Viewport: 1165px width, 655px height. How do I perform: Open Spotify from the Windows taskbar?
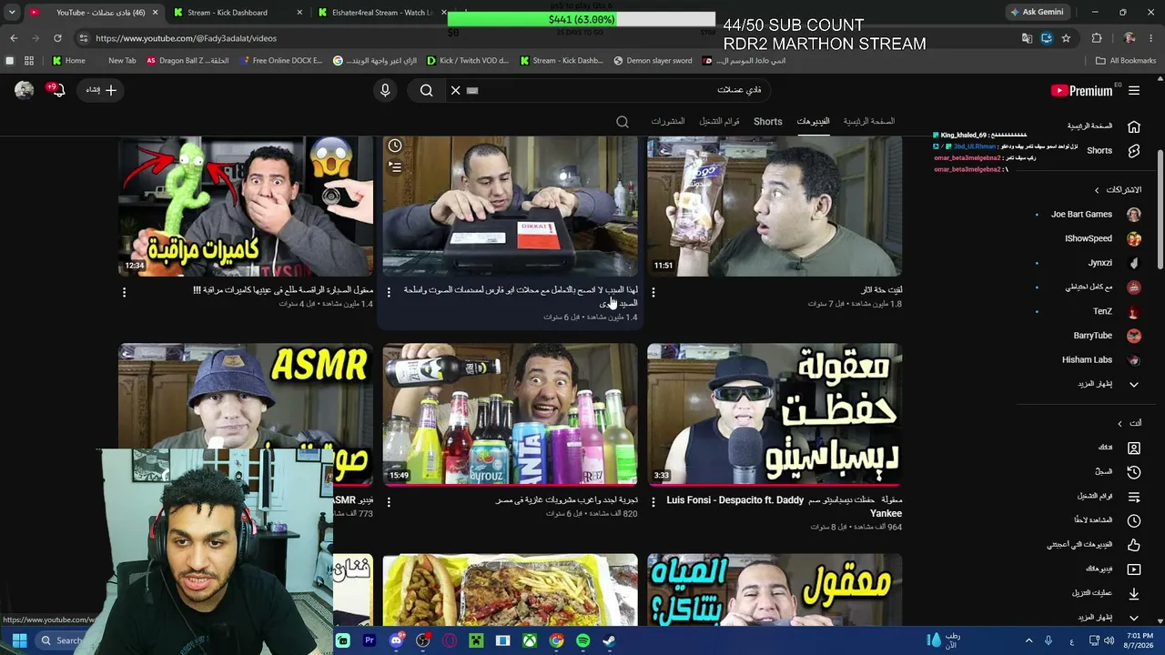582,640
